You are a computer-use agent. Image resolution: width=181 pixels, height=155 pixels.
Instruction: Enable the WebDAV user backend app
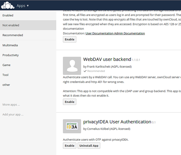point(70,102)
